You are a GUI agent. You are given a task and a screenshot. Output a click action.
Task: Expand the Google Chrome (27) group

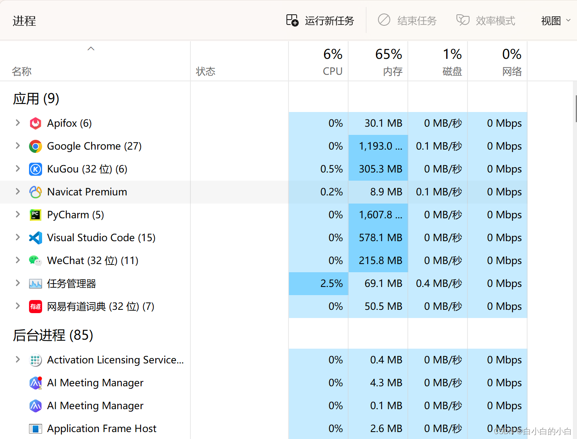tap(18, 146)
